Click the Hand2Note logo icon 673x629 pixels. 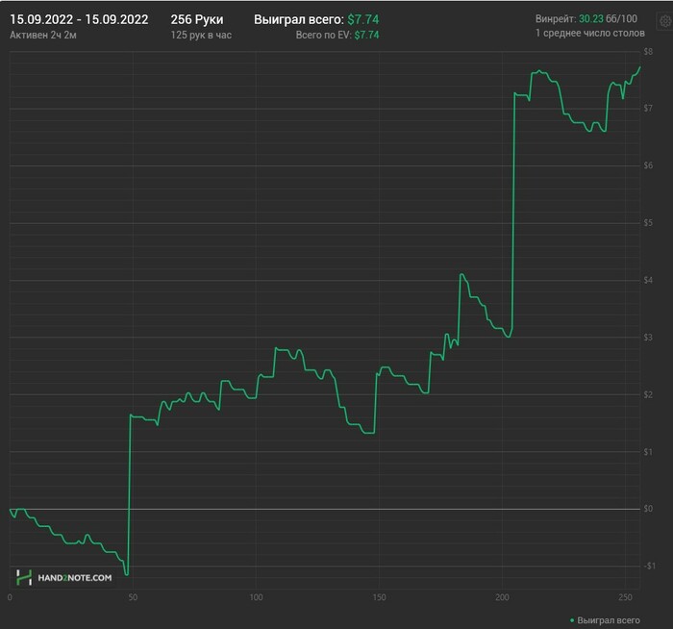click(x=24, y=577)
